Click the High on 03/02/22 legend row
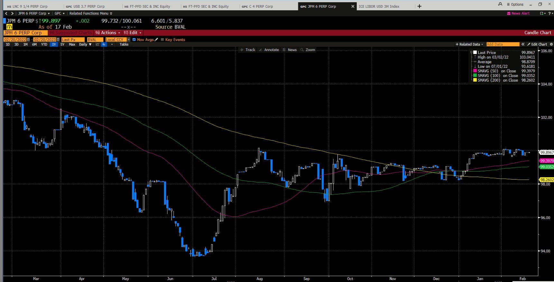 (x=503, y=57)
